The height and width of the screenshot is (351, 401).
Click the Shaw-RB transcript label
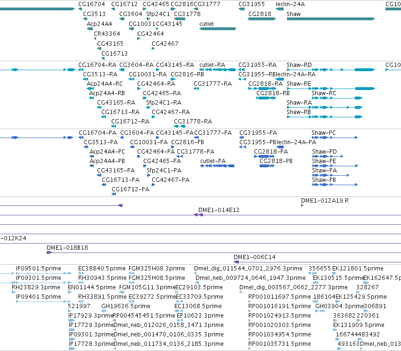coord(299,112)
